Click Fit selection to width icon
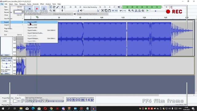 tap(136, 10)
